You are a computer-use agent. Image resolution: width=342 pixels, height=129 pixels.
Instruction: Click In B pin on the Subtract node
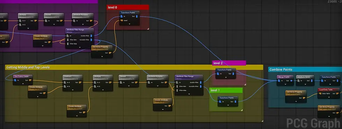point(65,86)
